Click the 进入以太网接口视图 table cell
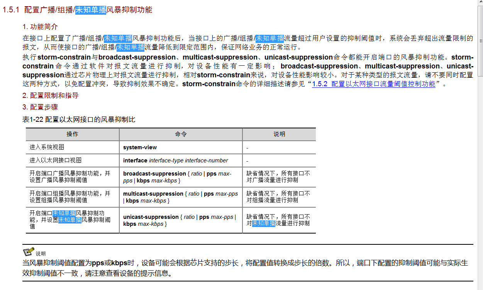Image resolution: width=483 pixels, height=290 pixels. (x=73, y=160)
